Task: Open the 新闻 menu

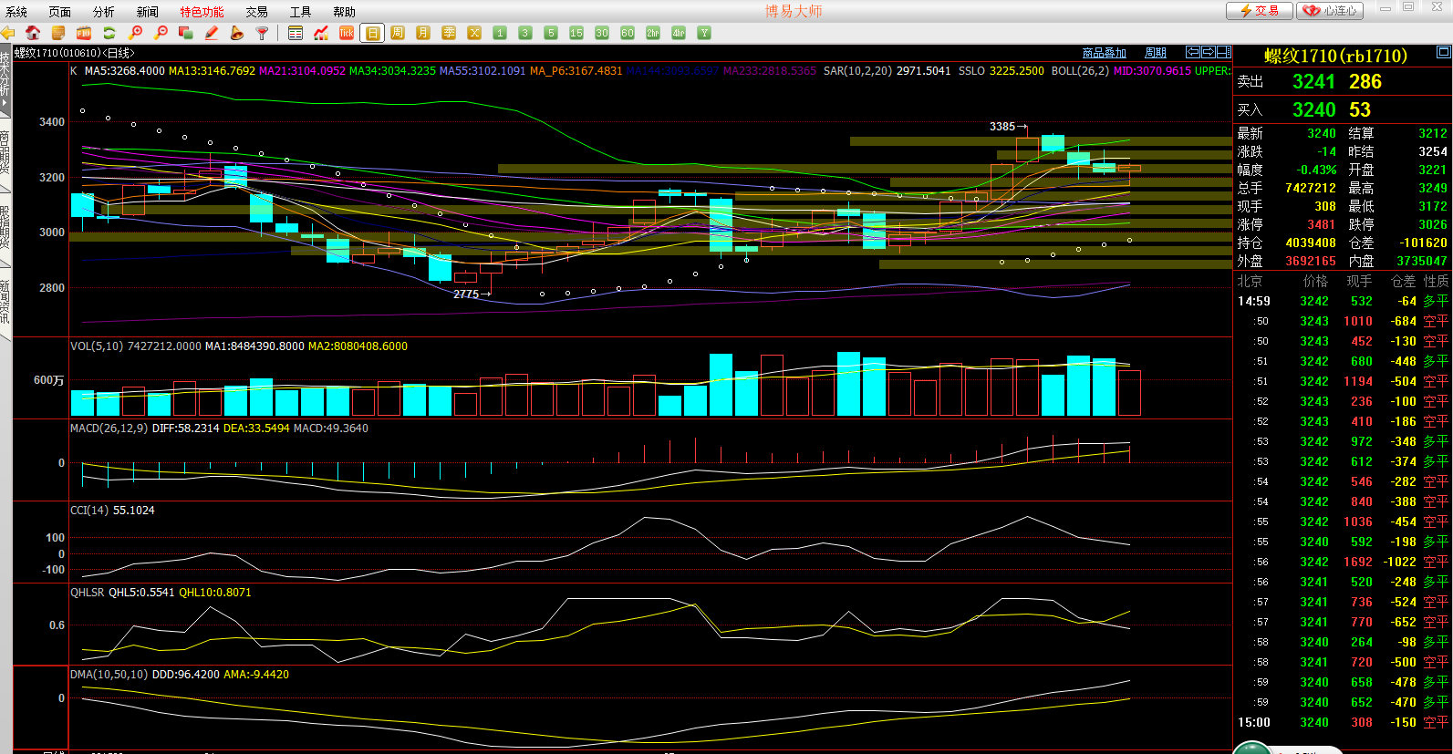Action: (148, 12)
